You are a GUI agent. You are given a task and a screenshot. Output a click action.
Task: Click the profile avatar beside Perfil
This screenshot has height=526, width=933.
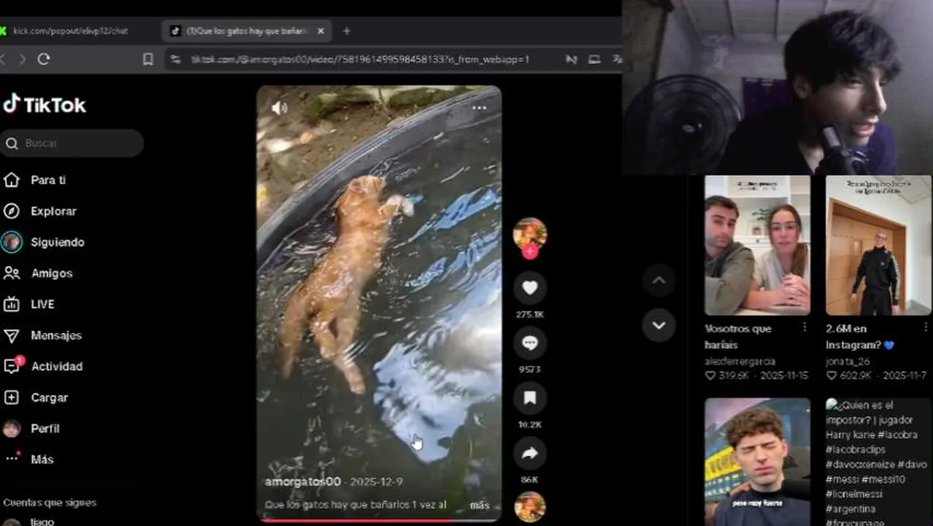point(12,428)
